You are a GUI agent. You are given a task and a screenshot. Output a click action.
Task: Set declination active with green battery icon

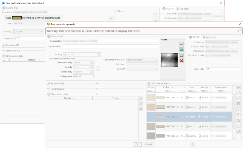(x=239, y=110)
